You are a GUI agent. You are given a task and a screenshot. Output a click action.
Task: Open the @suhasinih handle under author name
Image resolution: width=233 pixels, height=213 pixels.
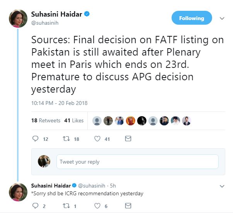coord(45,23)
